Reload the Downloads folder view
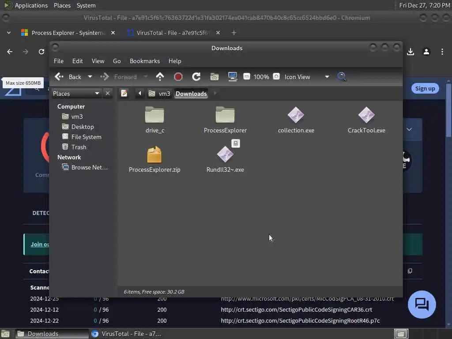The width and height of the screenshot is (452, 339). [x=196, y=77]
